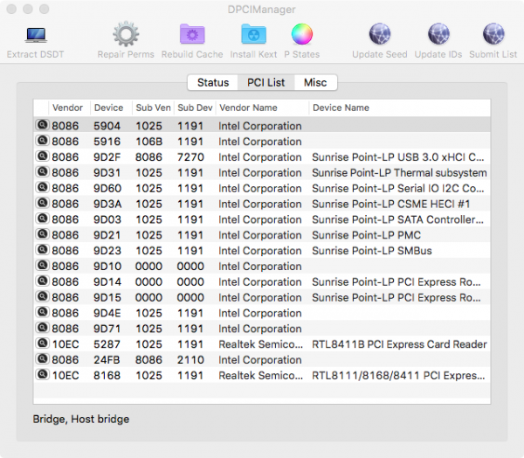Open the Misc tab
The image size is (524, 458).
(315, 83)
